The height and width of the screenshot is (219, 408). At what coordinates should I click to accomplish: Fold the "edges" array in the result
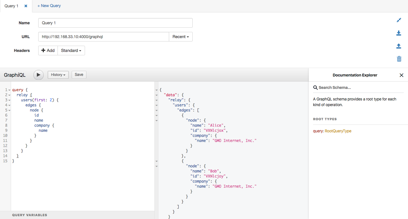click(x=156, y=110)
